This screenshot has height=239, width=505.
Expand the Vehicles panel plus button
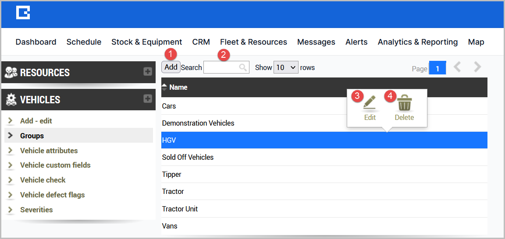click(x=147, y=99)
